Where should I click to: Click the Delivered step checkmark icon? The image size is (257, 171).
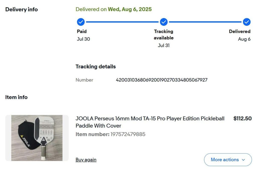pos(247,22)
